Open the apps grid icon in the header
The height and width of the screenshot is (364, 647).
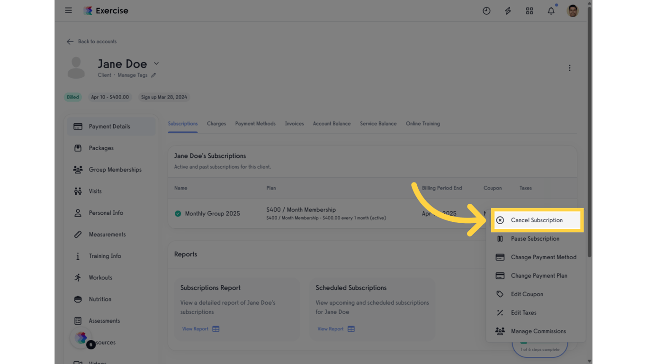[530, 10]
